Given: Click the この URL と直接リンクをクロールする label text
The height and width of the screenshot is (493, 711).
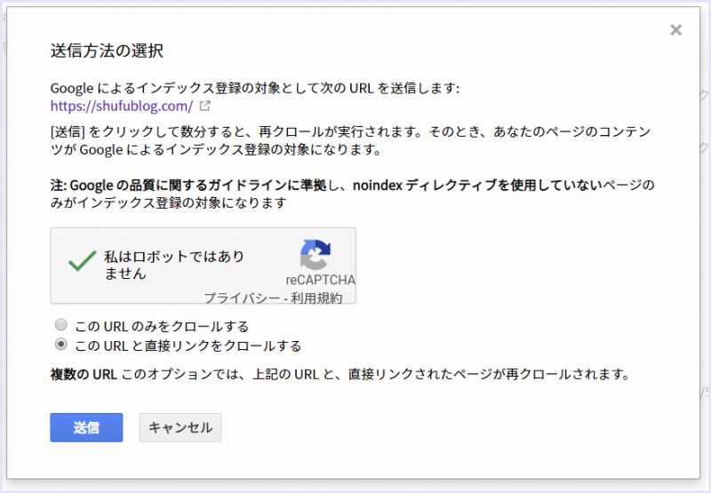Looking at the screenshot, I should click(x=188, y=346).
